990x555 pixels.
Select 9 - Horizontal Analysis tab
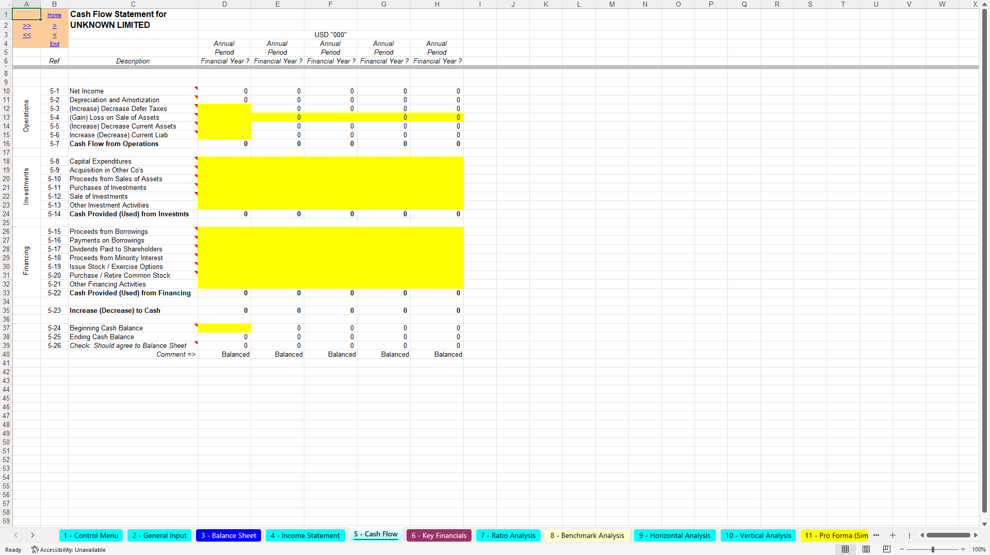(675, 535)
